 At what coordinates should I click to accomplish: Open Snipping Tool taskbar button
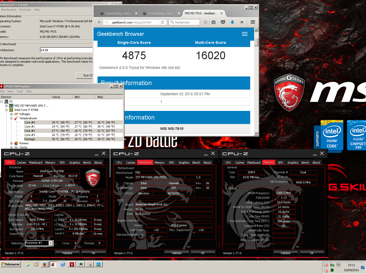(x=90, y=264)
